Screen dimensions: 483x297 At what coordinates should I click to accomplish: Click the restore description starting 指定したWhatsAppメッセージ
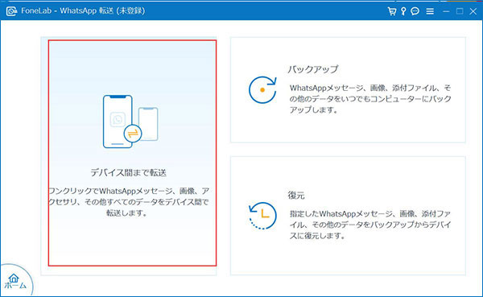pyautogui.click(x=370, y=225)
